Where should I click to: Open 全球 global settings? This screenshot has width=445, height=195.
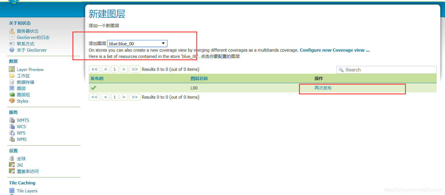21,159
